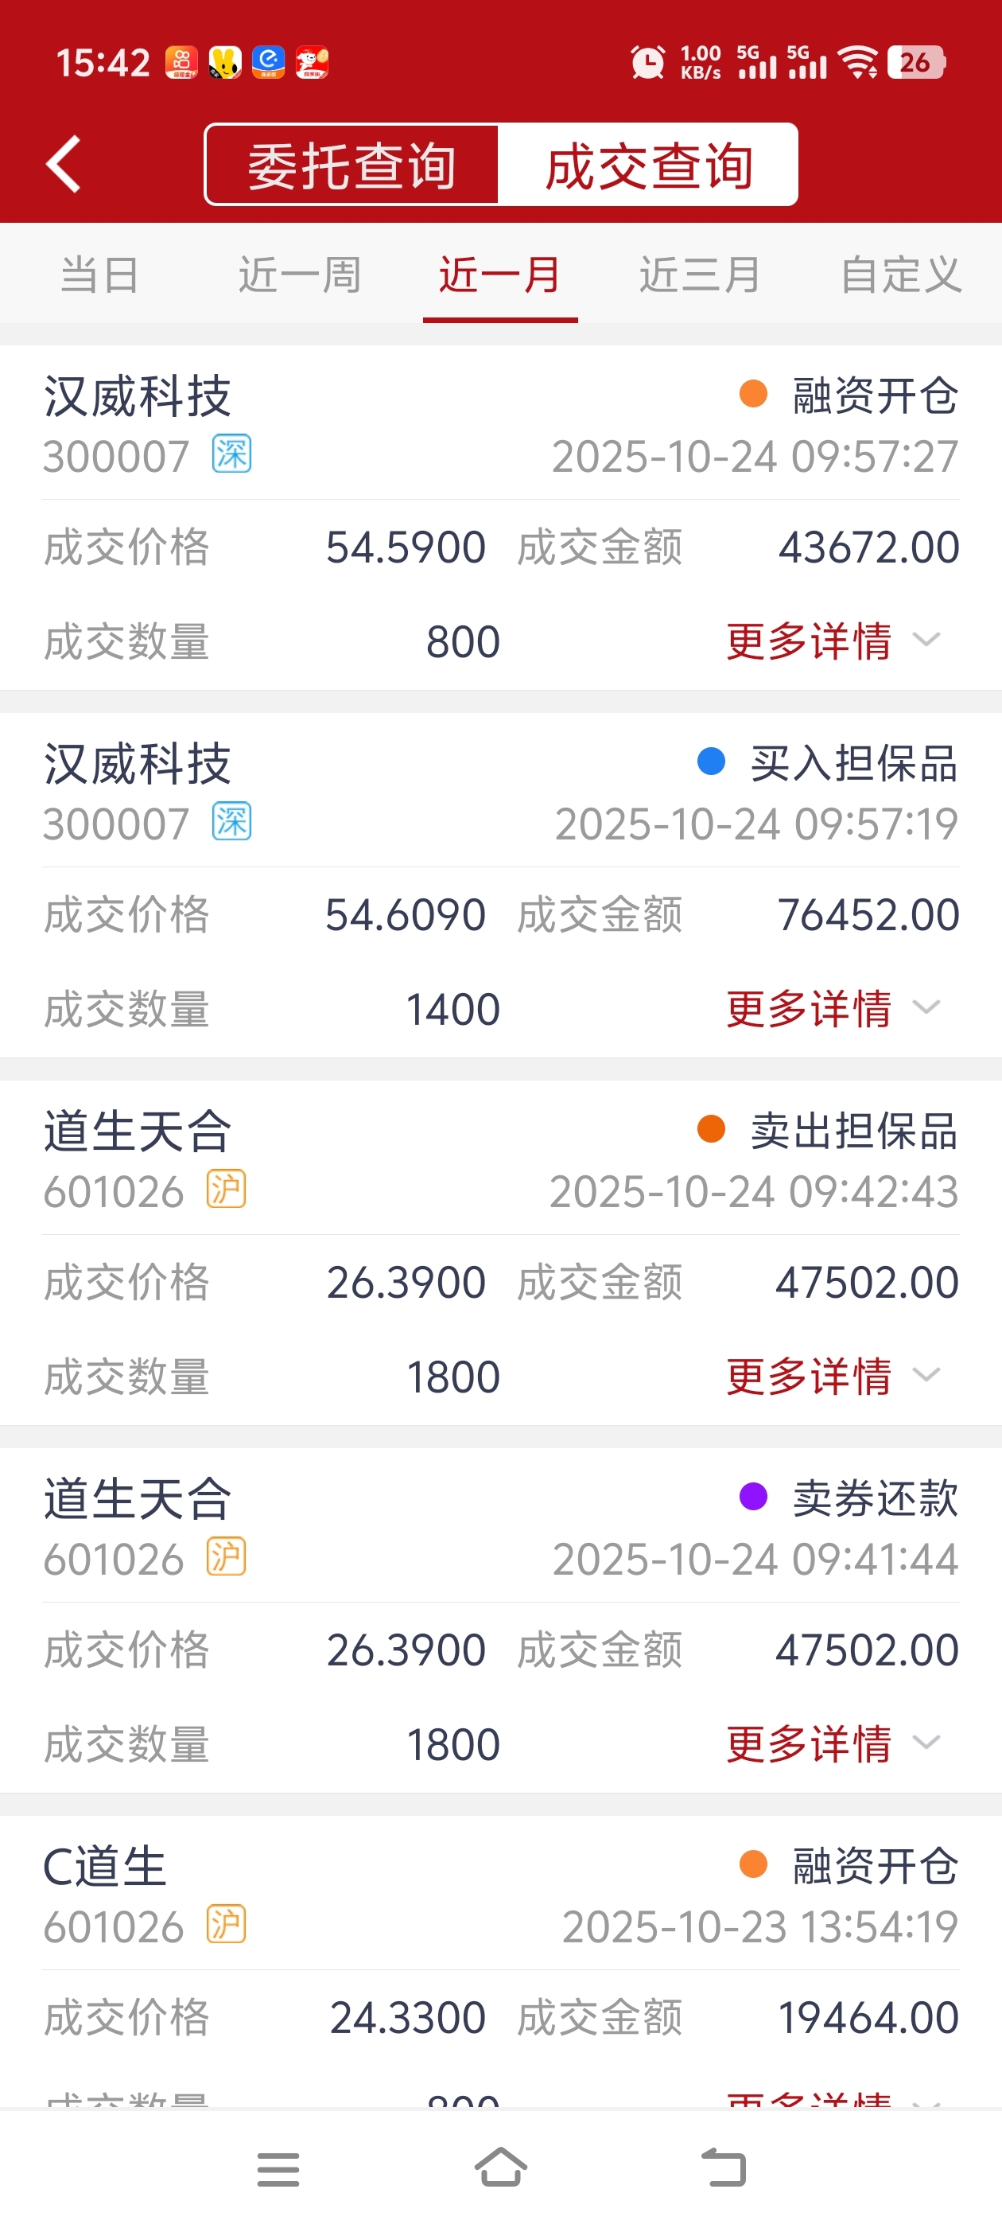1002x2228 pixels.
Task: Open the 自定义 date range tab
Action: pos(901,275)
